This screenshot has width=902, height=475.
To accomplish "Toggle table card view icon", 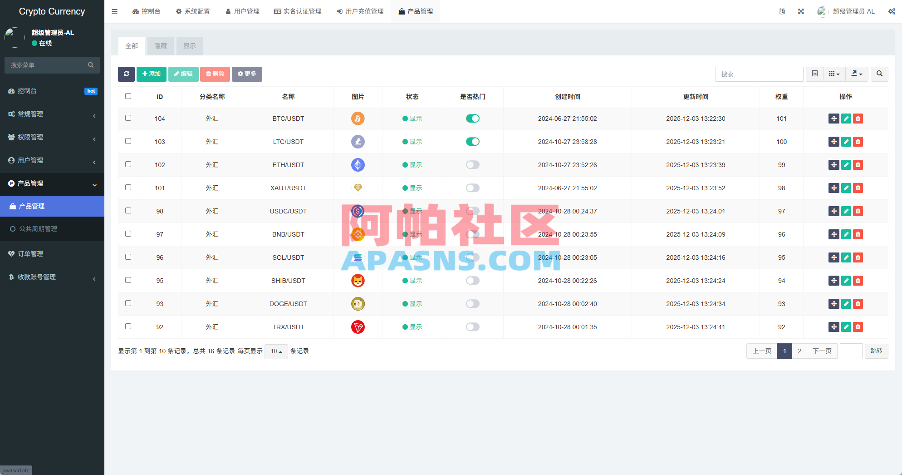I will [815, 74].
